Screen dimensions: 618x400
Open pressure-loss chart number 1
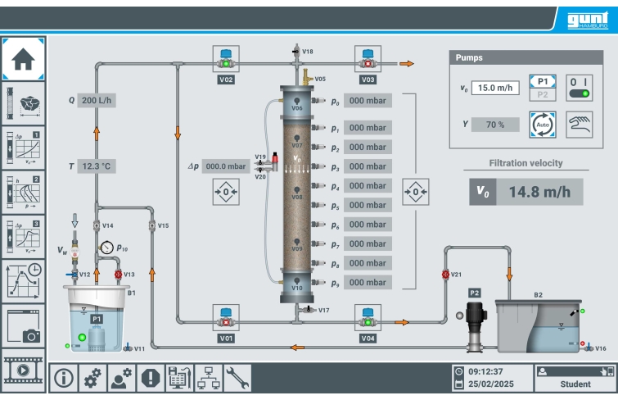click(x=23, y=147)
